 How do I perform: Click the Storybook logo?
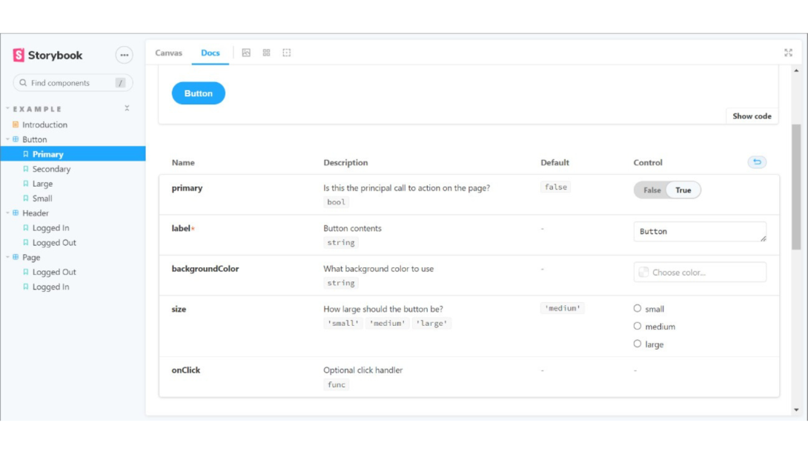pyautogui.click(x=47, y=56)
